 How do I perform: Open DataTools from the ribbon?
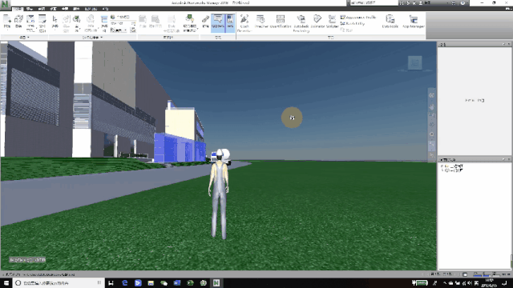(x=390, y=22)
